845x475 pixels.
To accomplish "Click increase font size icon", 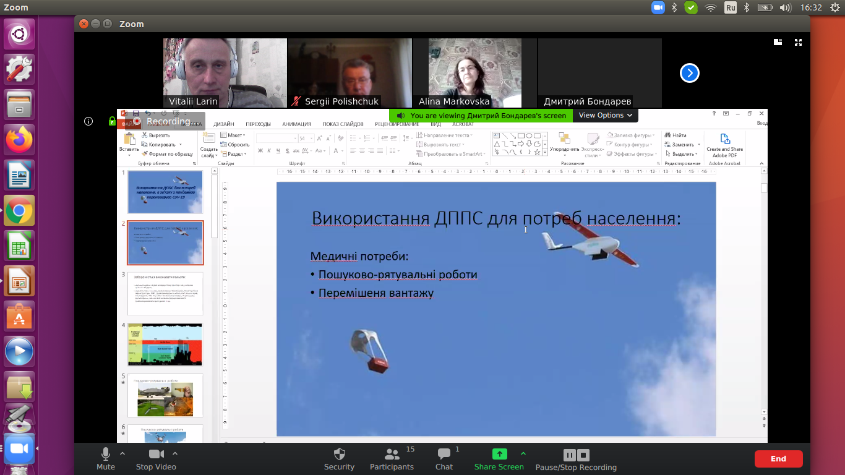I will tap(319, 139).
